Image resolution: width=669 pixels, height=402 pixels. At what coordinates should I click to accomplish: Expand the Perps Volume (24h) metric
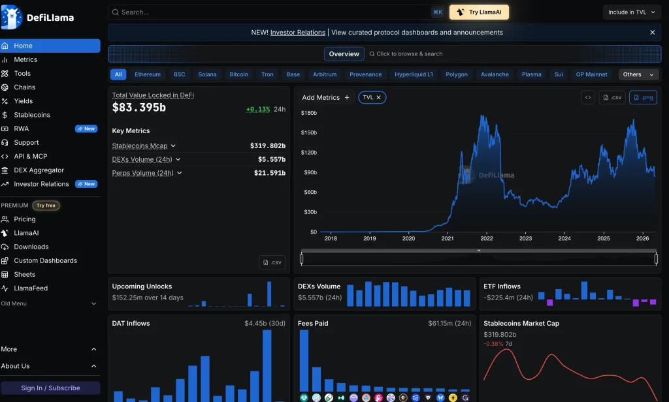pos(179,173)
